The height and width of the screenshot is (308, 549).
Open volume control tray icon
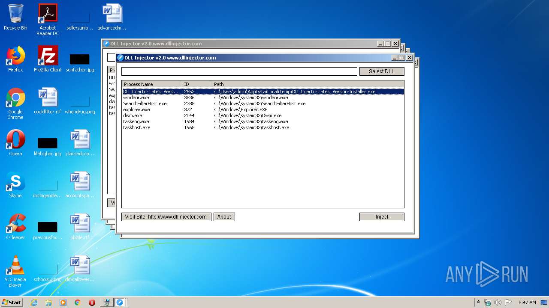[498, 302]
